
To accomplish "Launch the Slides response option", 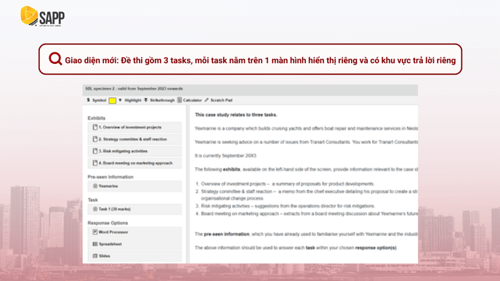I will (134, 256).
